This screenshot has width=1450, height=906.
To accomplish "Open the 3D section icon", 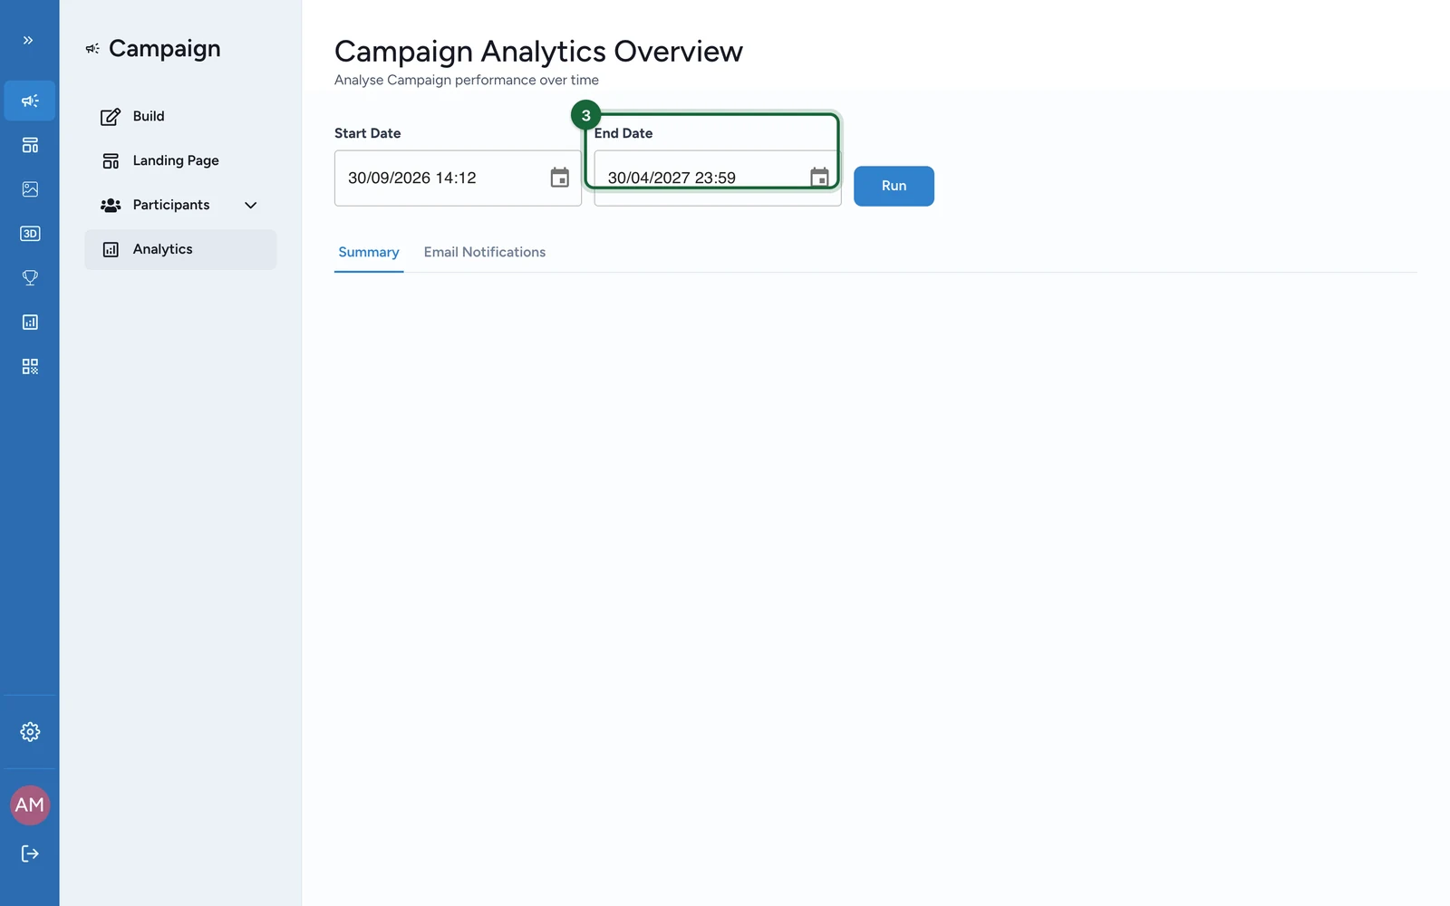I will coord(30,234).
